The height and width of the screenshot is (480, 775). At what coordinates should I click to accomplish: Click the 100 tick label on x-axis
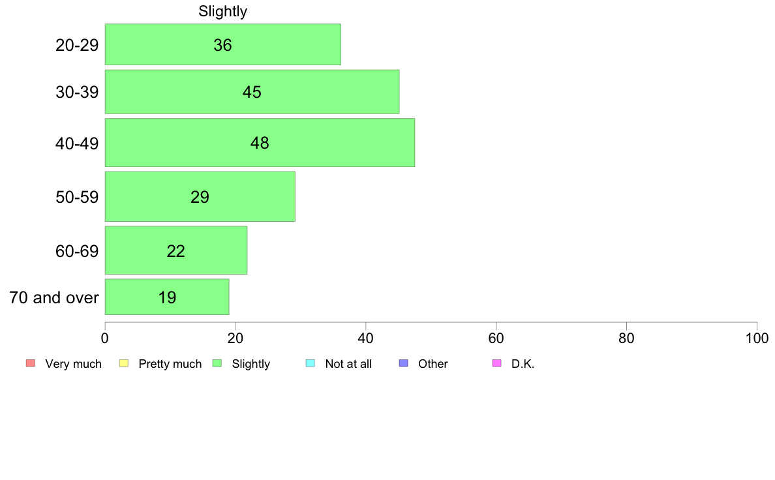757,338
